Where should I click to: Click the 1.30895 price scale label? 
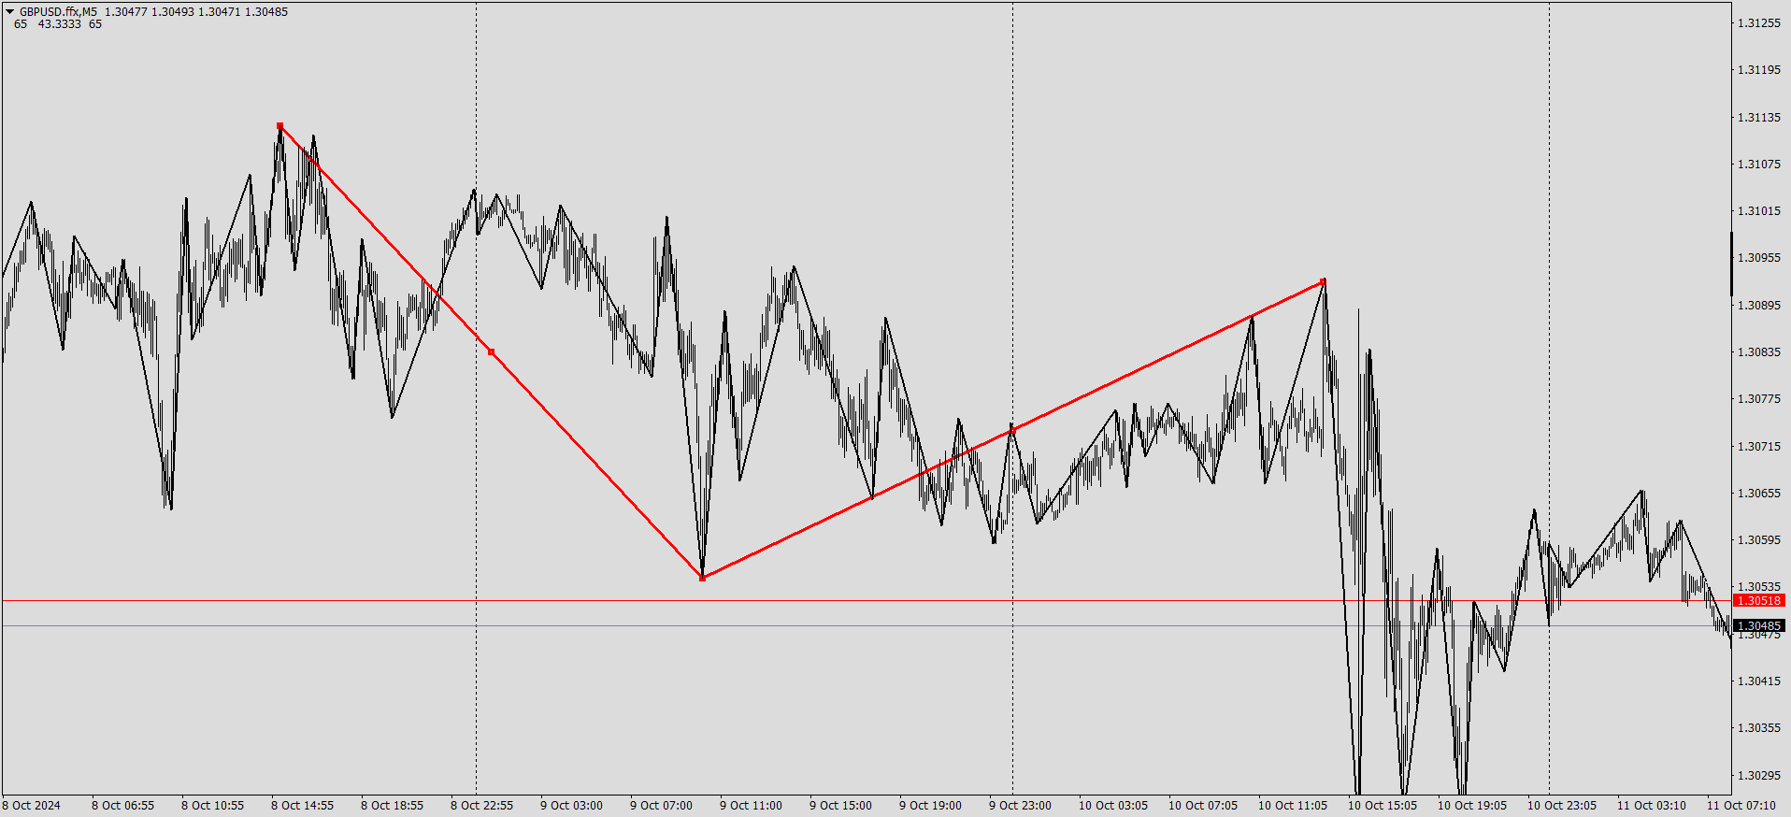(x=1759, y=305)
